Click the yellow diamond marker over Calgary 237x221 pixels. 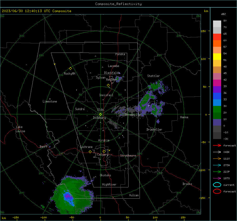point(104,151)
